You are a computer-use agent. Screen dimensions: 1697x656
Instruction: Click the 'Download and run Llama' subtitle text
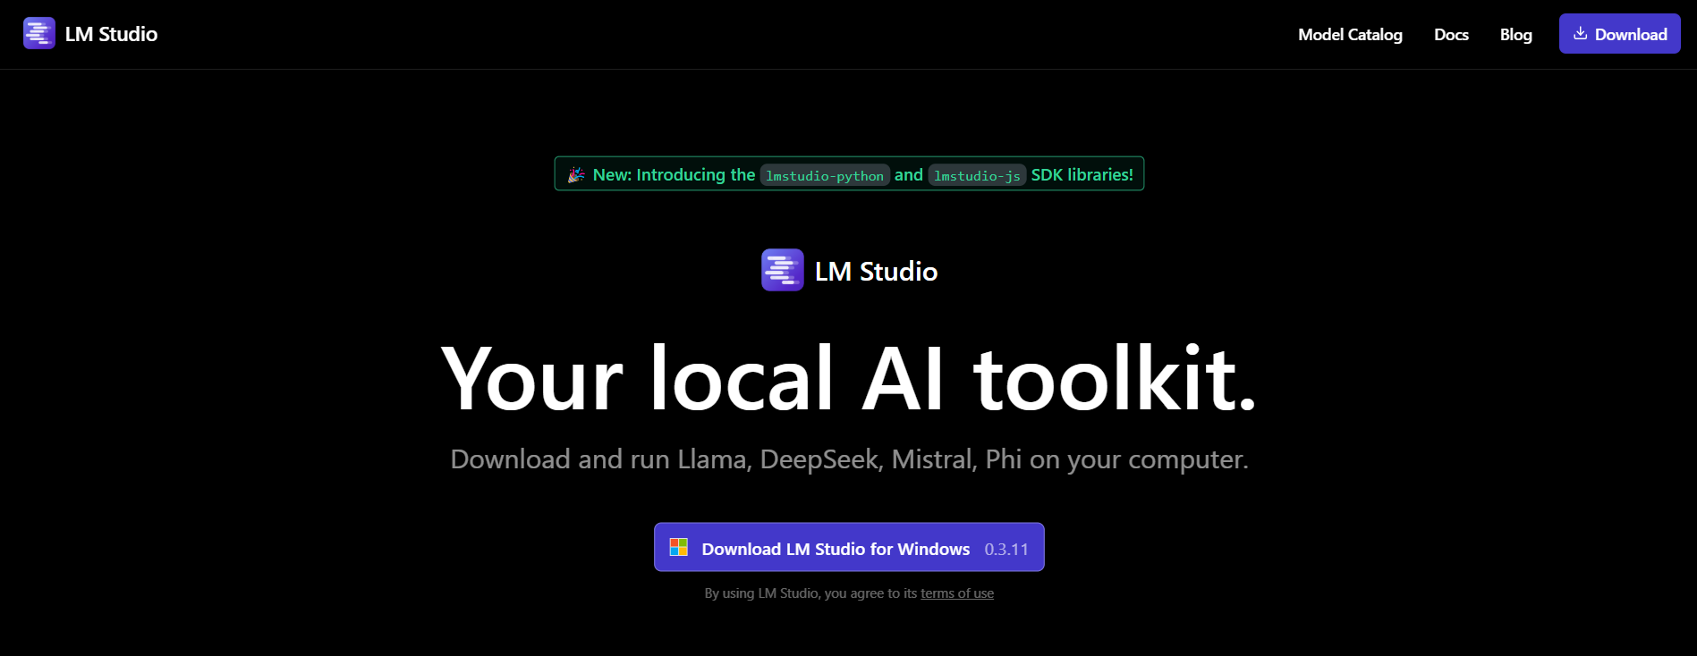(849, 459)
